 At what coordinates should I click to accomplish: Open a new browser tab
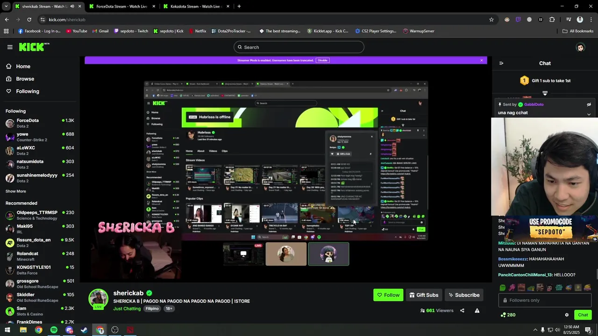(239, 7)
